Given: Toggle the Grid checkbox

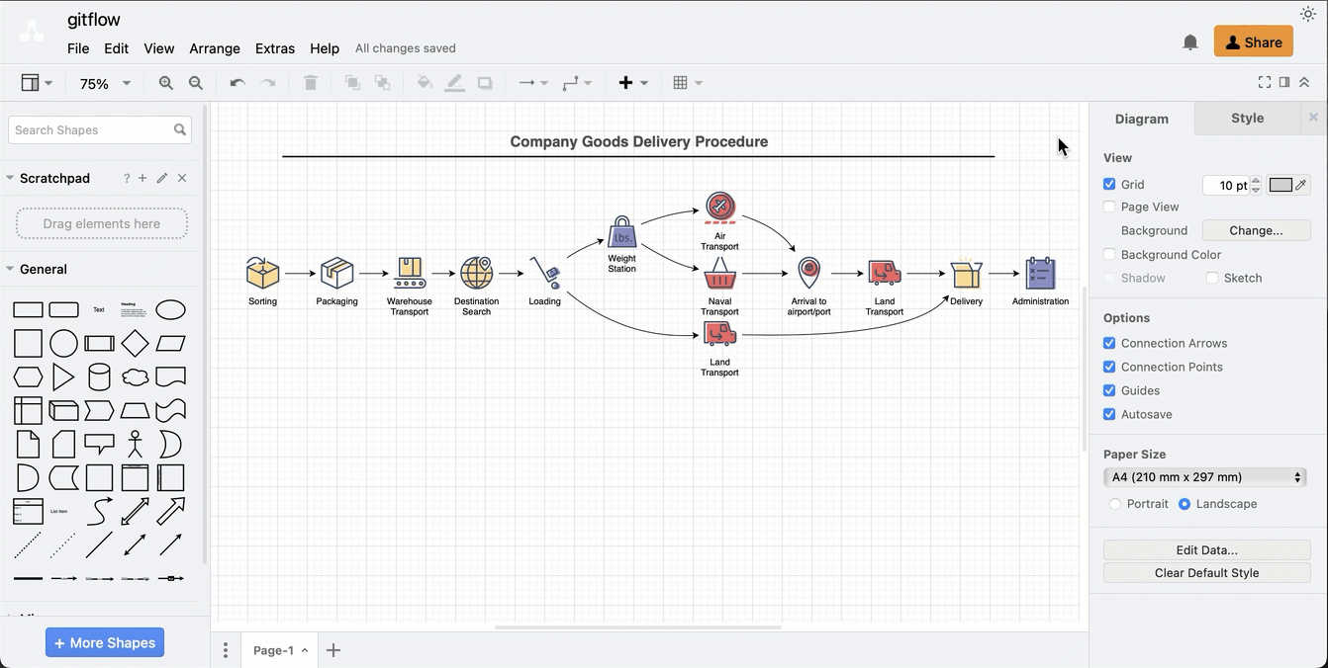Looking at the screenshot, I should 1109,184.
